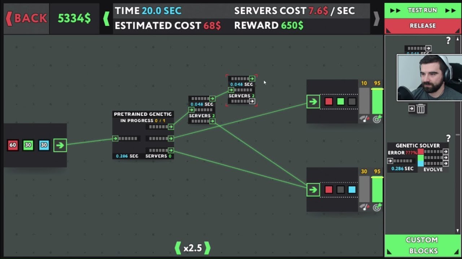Go to next level with right chevron
Screen dimensions: 462x259
click(x=376, y=18)
